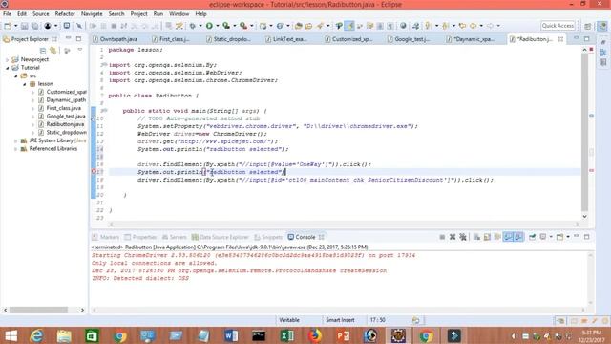Click the editor vertical scrollbar

(x=584, y=133)
